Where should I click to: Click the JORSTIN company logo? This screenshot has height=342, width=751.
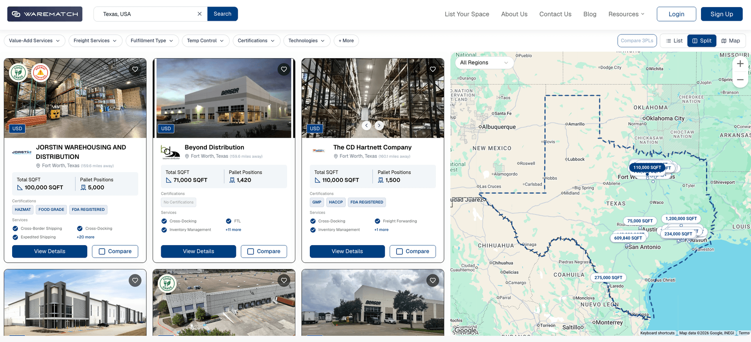pos(22,152)
